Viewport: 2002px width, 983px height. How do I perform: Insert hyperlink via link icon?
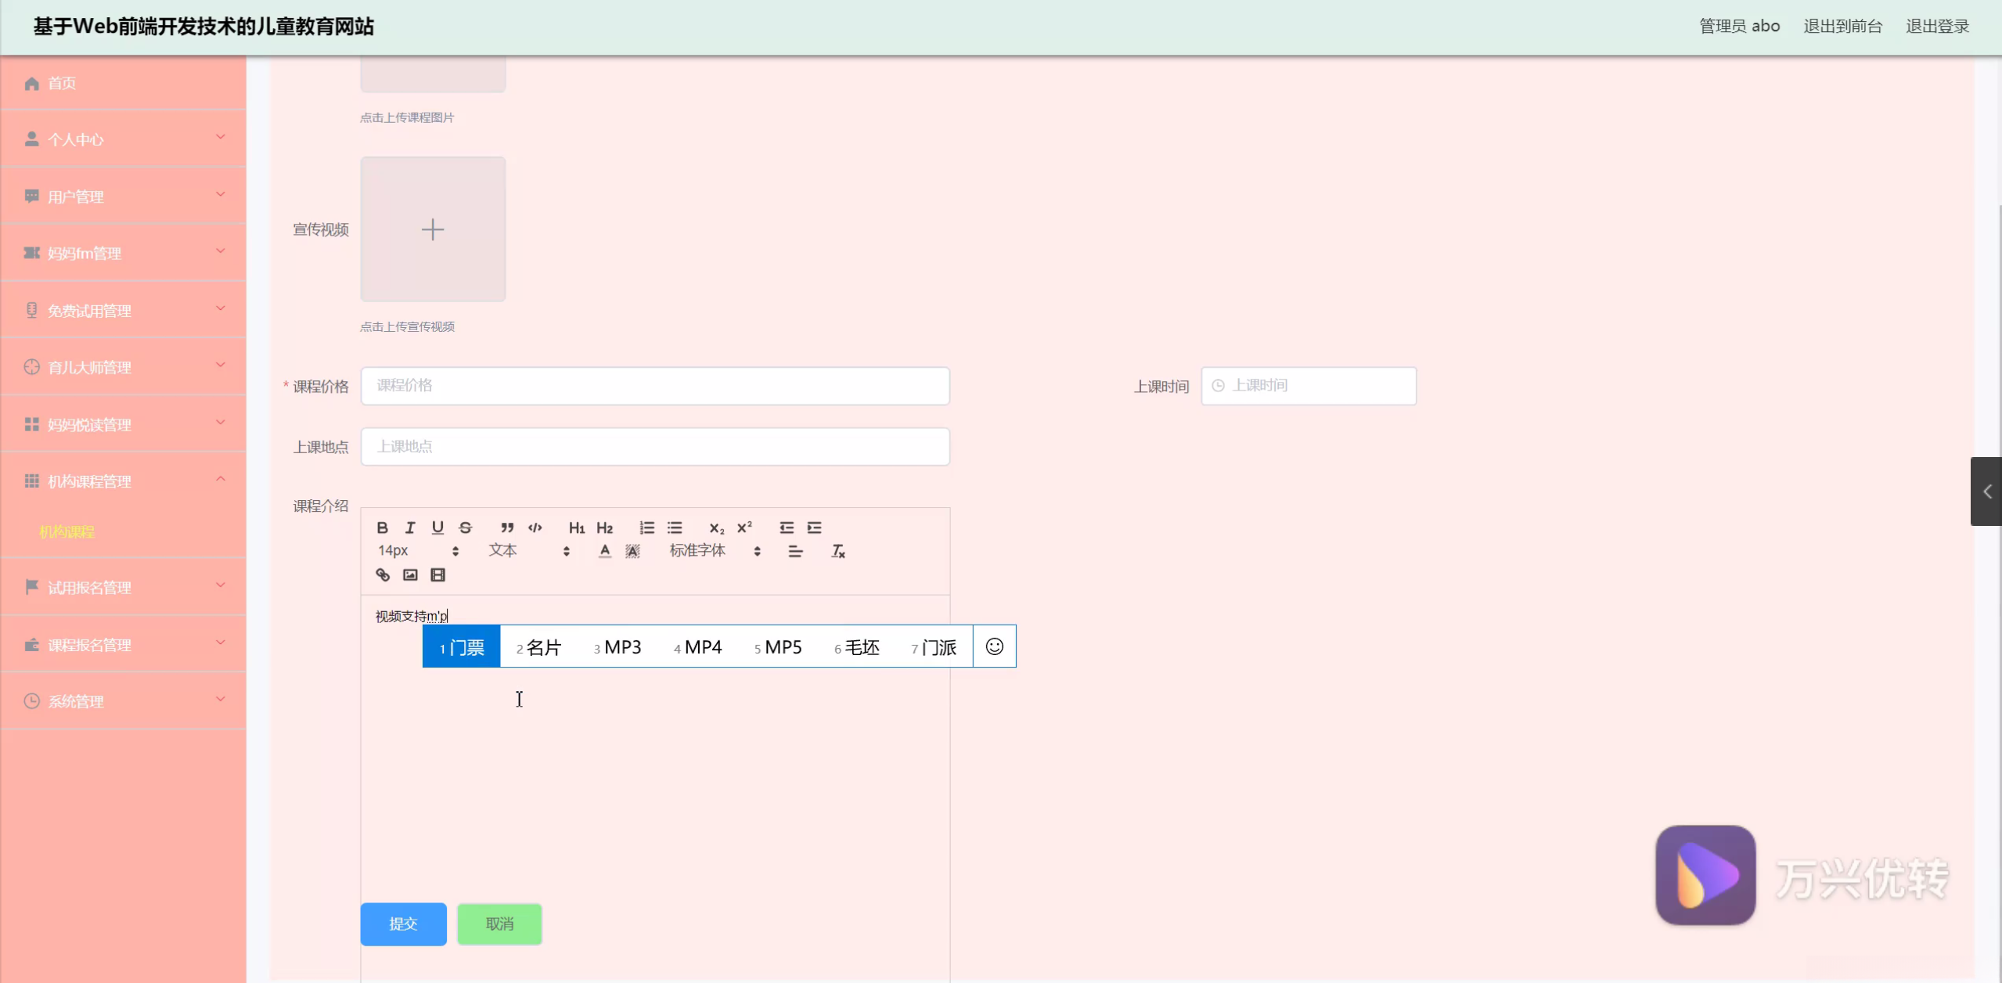coord(383,575)
